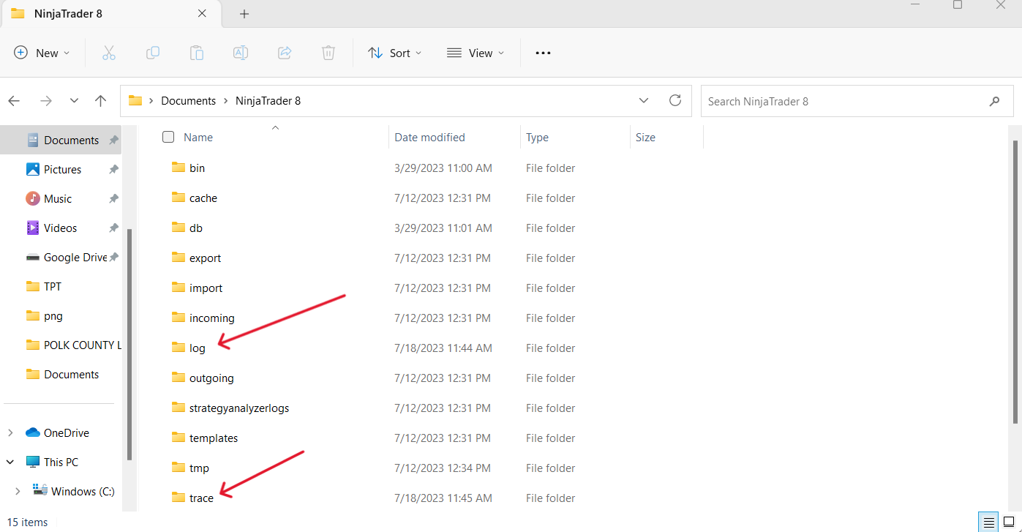Toggle the select all checkbox

(x=168, y=137)
